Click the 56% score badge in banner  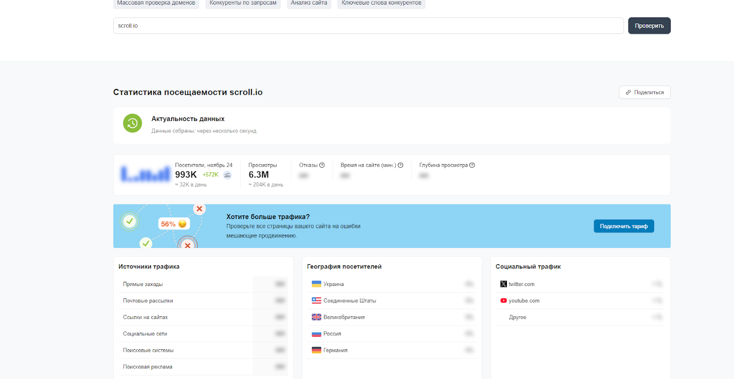[173, 224]
